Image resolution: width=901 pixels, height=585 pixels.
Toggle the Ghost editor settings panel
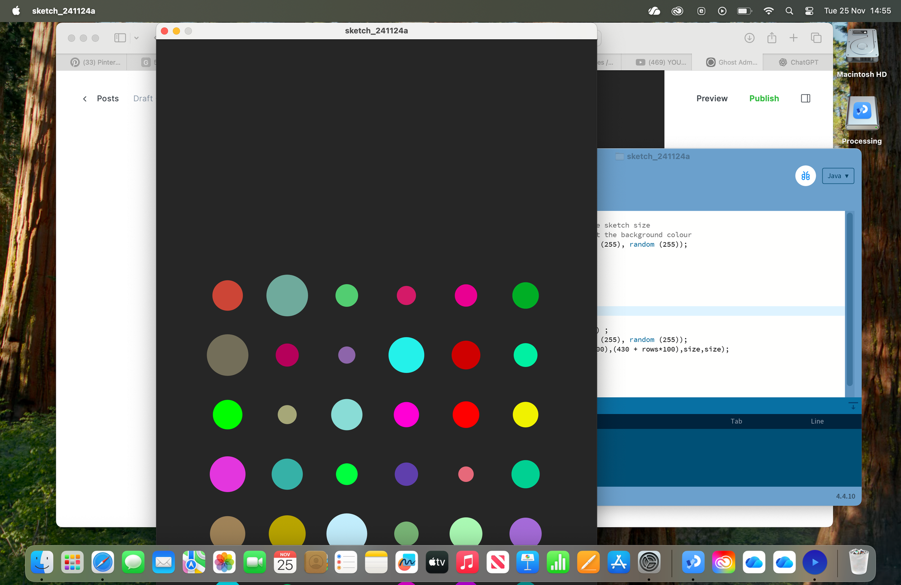pyautogui.click(x=805, y=98)
